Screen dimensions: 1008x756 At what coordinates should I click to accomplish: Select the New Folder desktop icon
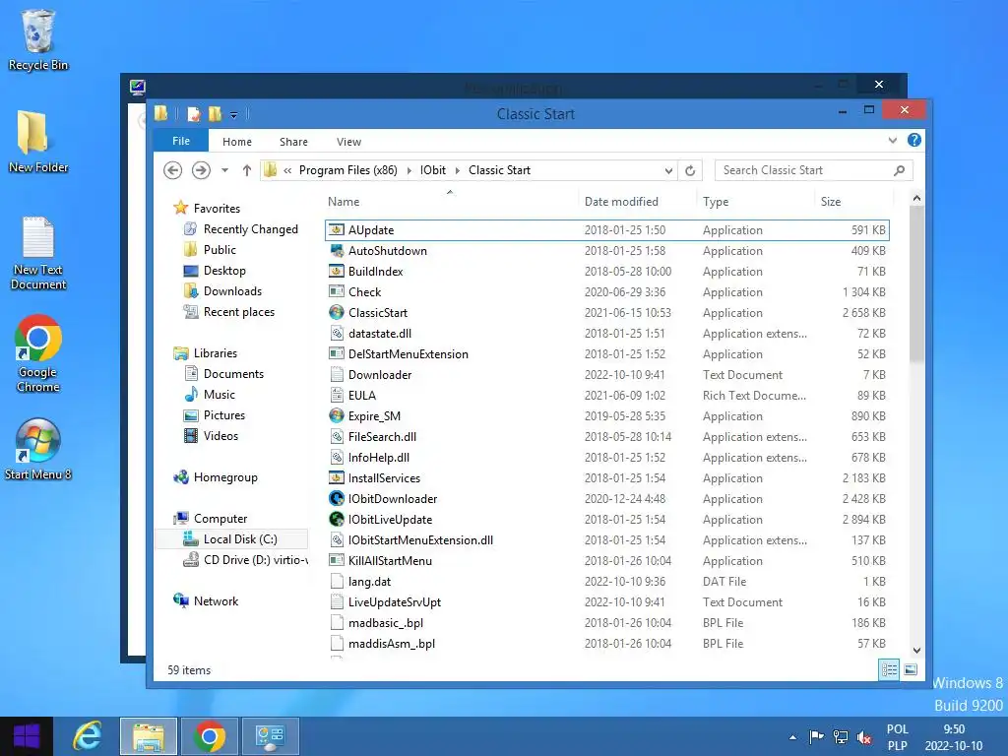(37, 142)
